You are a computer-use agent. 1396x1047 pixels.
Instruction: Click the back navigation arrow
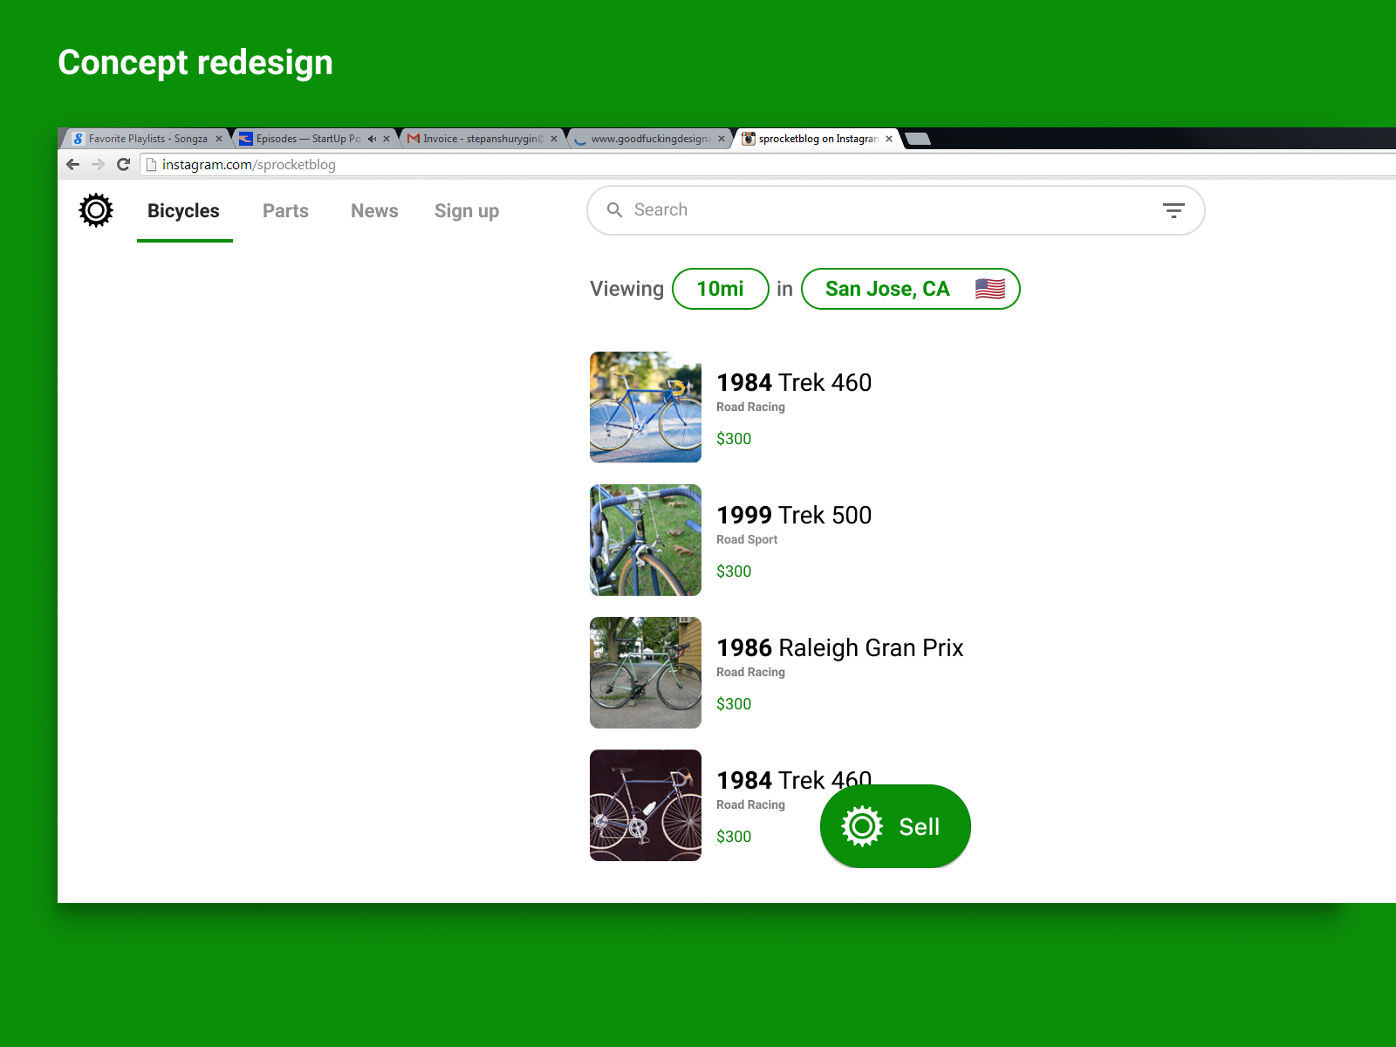(x=72, y=164)
